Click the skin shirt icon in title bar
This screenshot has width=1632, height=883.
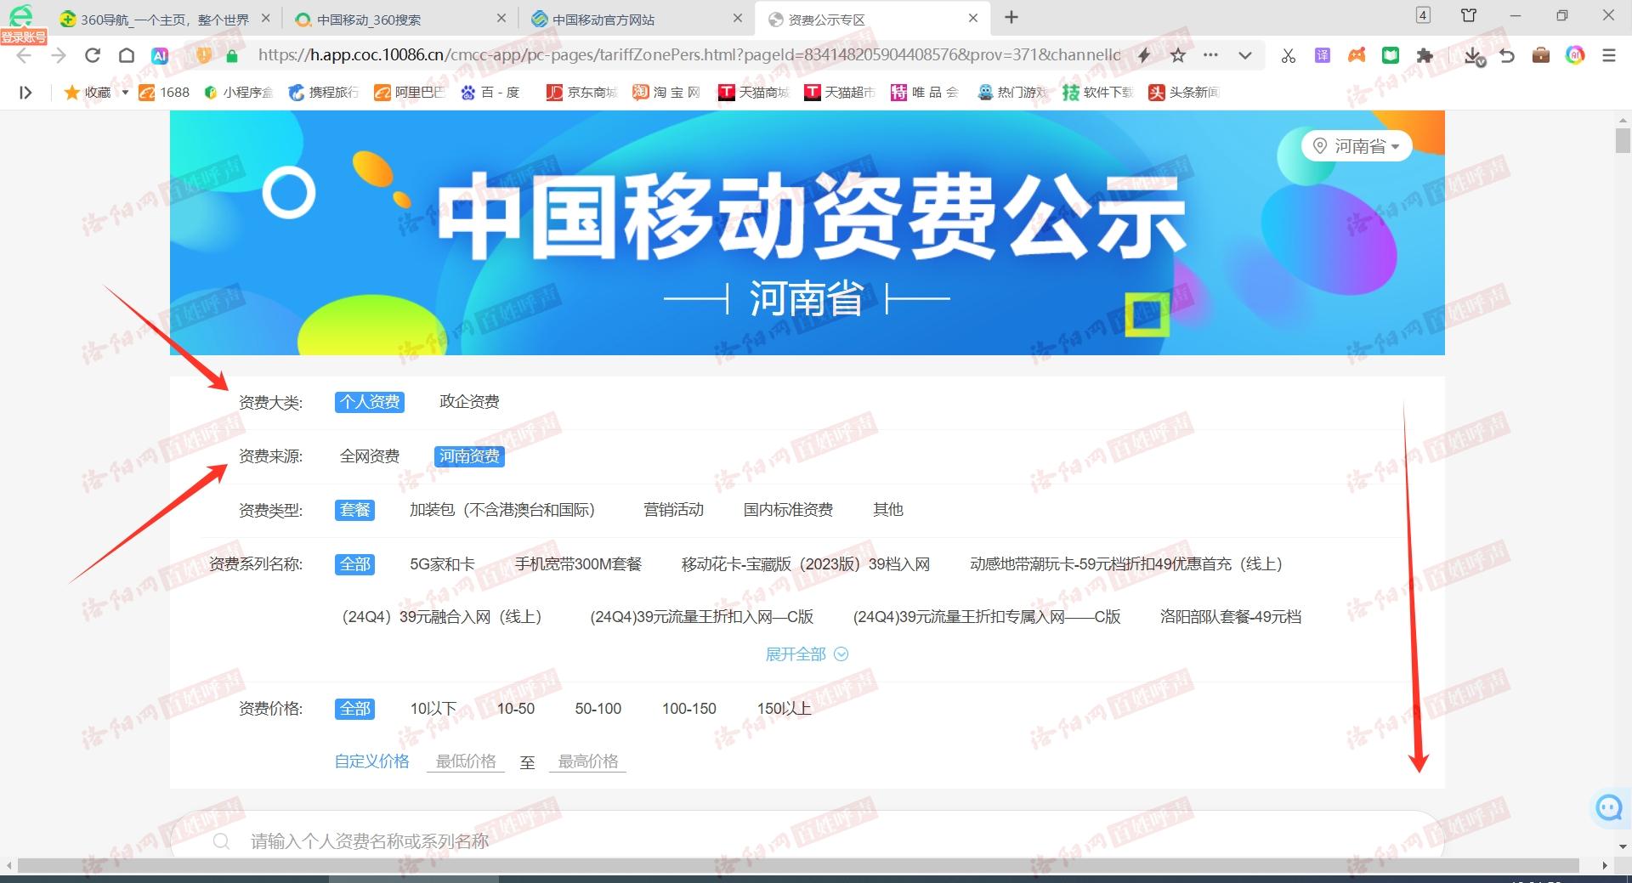1469,15
